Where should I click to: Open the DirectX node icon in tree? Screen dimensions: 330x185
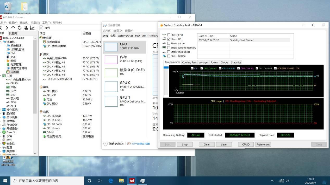click(x=4, y=132)
